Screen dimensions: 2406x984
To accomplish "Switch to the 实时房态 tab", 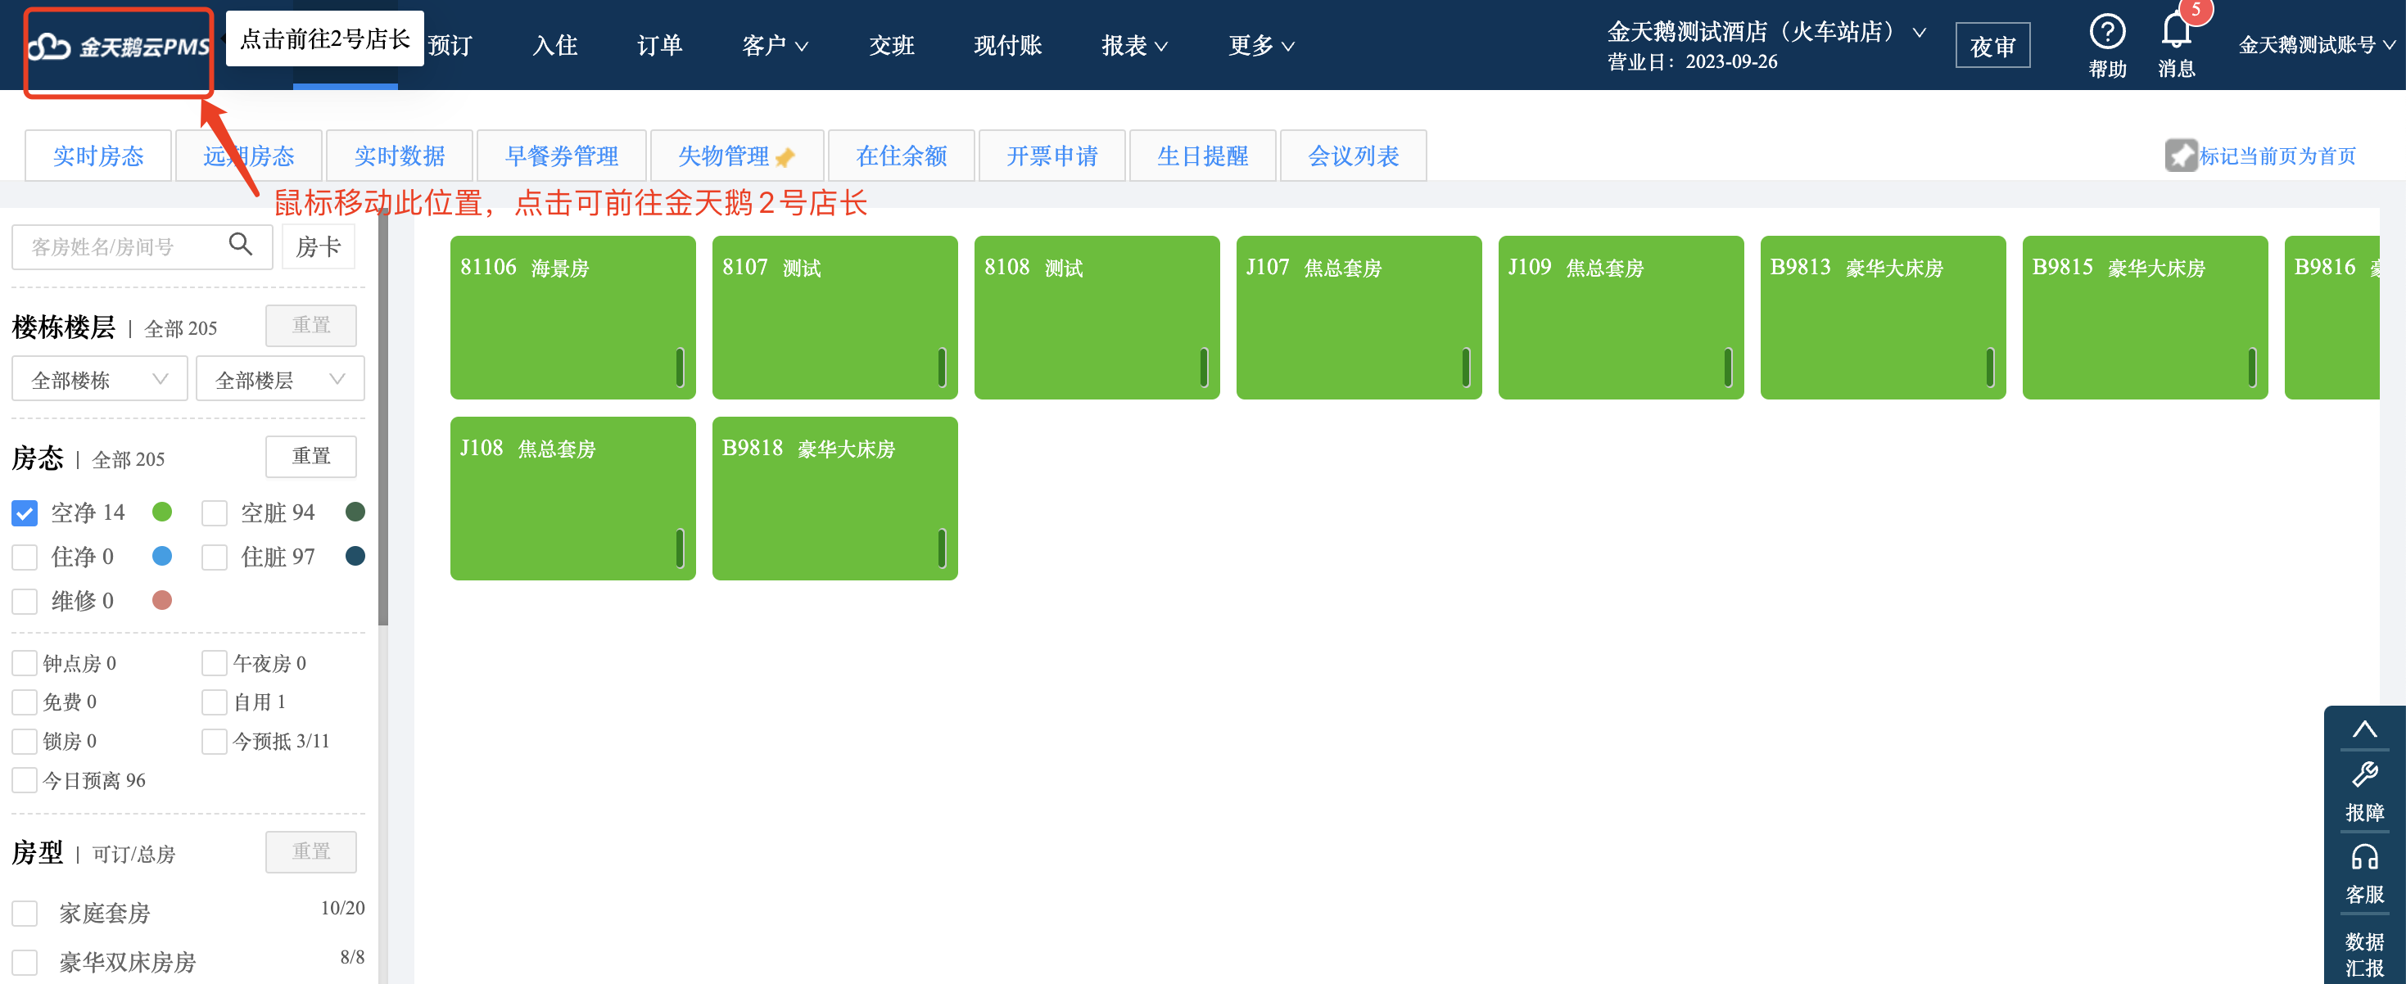I will coord(98,155).
